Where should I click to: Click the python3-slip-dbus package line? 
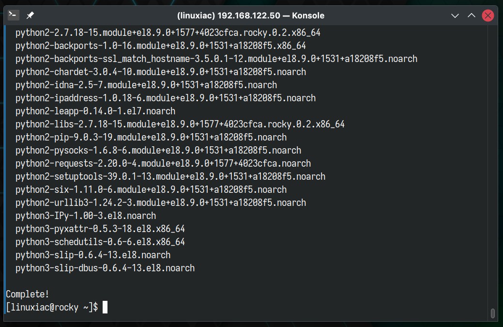tap(105, 268)
